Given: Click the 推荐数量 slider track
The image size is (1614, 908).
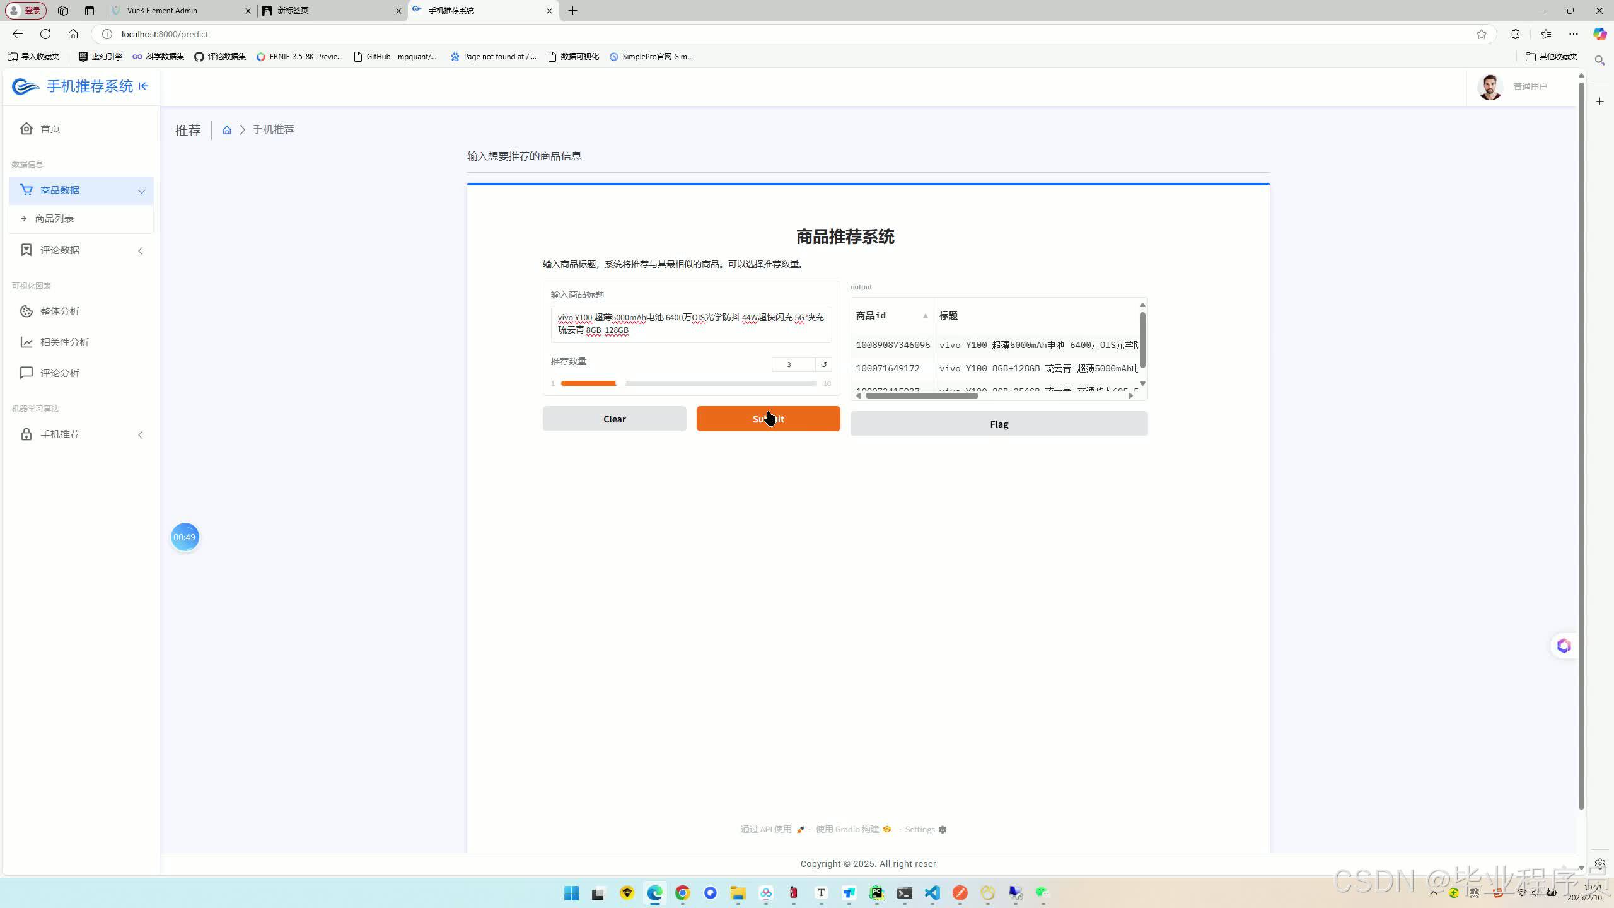Looking at the screenshot, I should coord(688,383).
